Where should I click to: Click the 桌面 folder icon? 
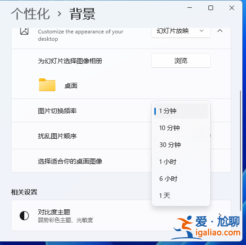pos(47,85)
